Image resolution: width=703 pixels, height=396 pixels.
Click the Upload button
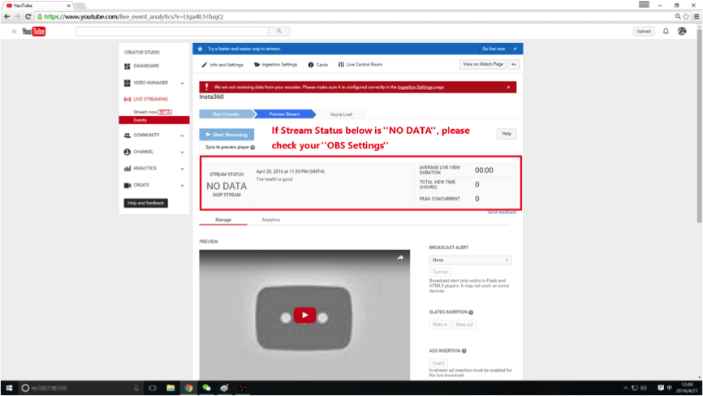(x=644, y=31)
